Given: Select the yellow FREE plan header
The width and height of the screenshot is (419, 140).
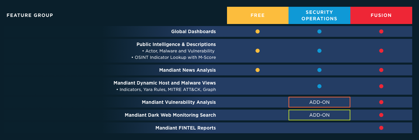Looking at the screenshot, I should coord(258,15).
